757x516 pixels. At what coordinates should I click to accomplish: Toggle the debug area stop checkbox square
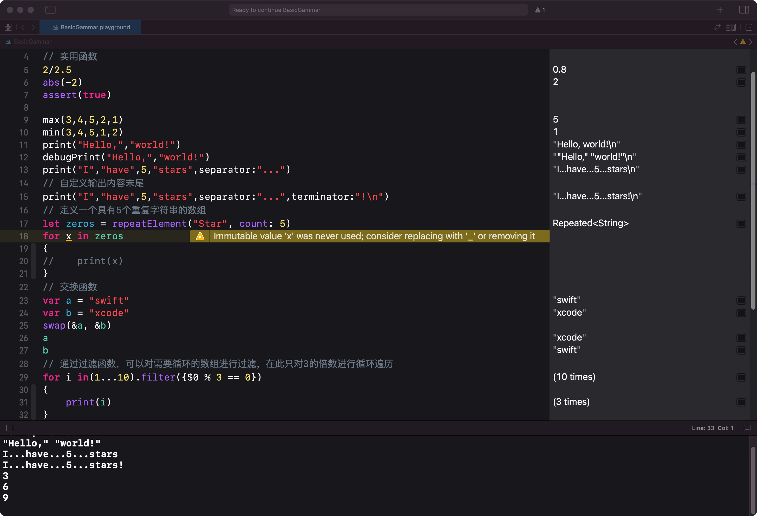click(10, 428)
